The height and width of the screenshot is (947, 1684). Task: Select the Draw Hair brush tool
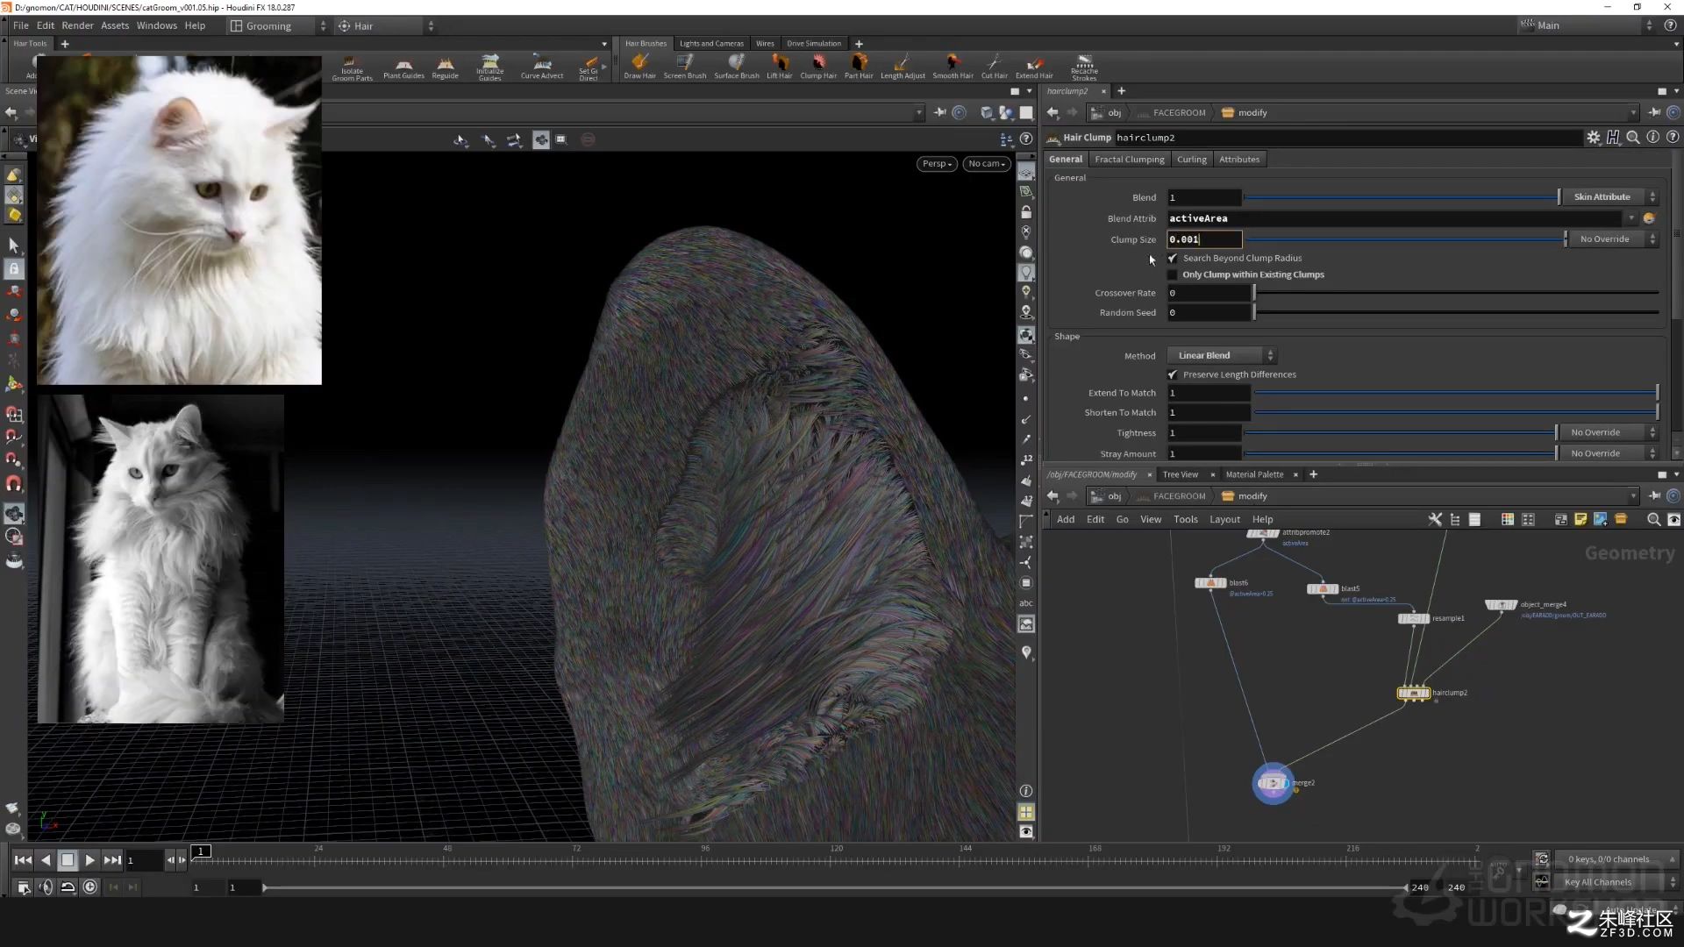point(639,67)
